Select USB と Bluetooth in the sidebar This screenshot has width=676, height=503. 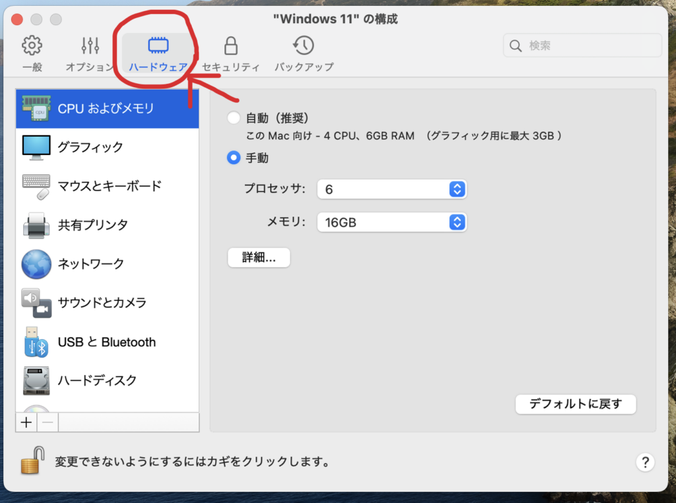[x=108, y=342]
